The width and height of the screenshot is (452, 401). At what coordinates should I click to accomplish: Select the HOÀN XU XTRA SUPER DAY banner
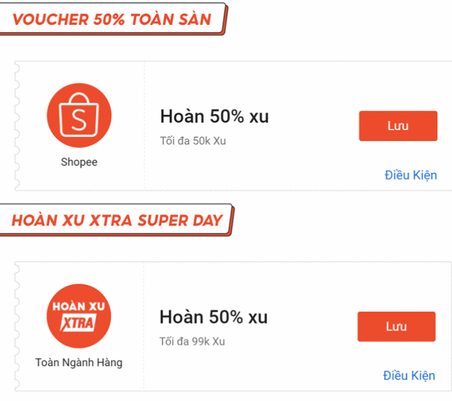[117, 220]
